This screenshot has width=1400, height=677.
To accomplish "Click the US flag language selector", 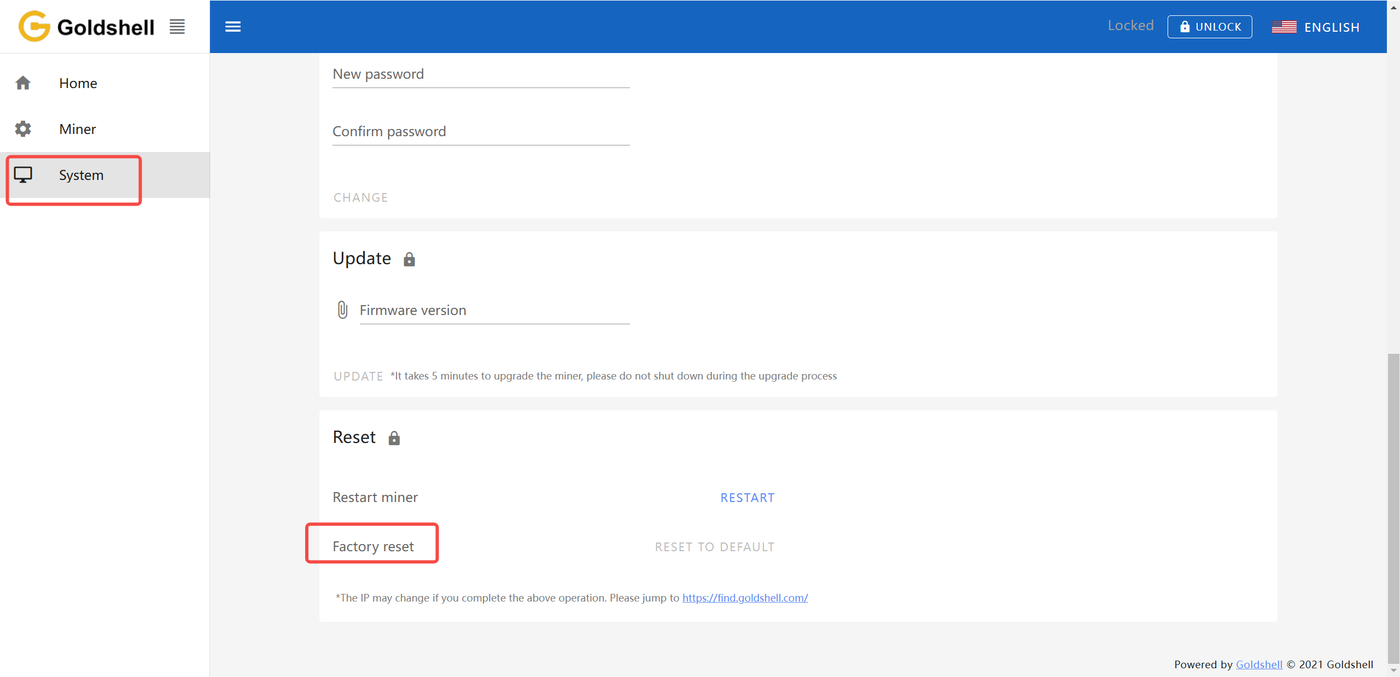I will tap(1284, 27).
